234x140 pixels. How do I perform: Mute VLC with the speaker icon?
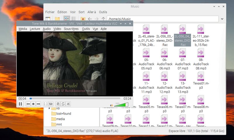(111, 105)
